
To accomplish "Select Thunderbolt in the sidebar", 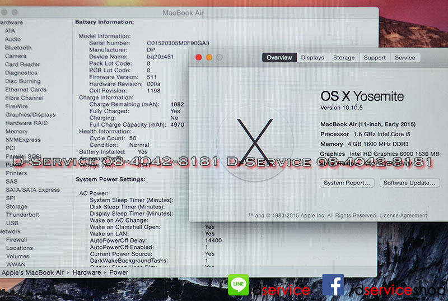I will [x=22, y=215].
